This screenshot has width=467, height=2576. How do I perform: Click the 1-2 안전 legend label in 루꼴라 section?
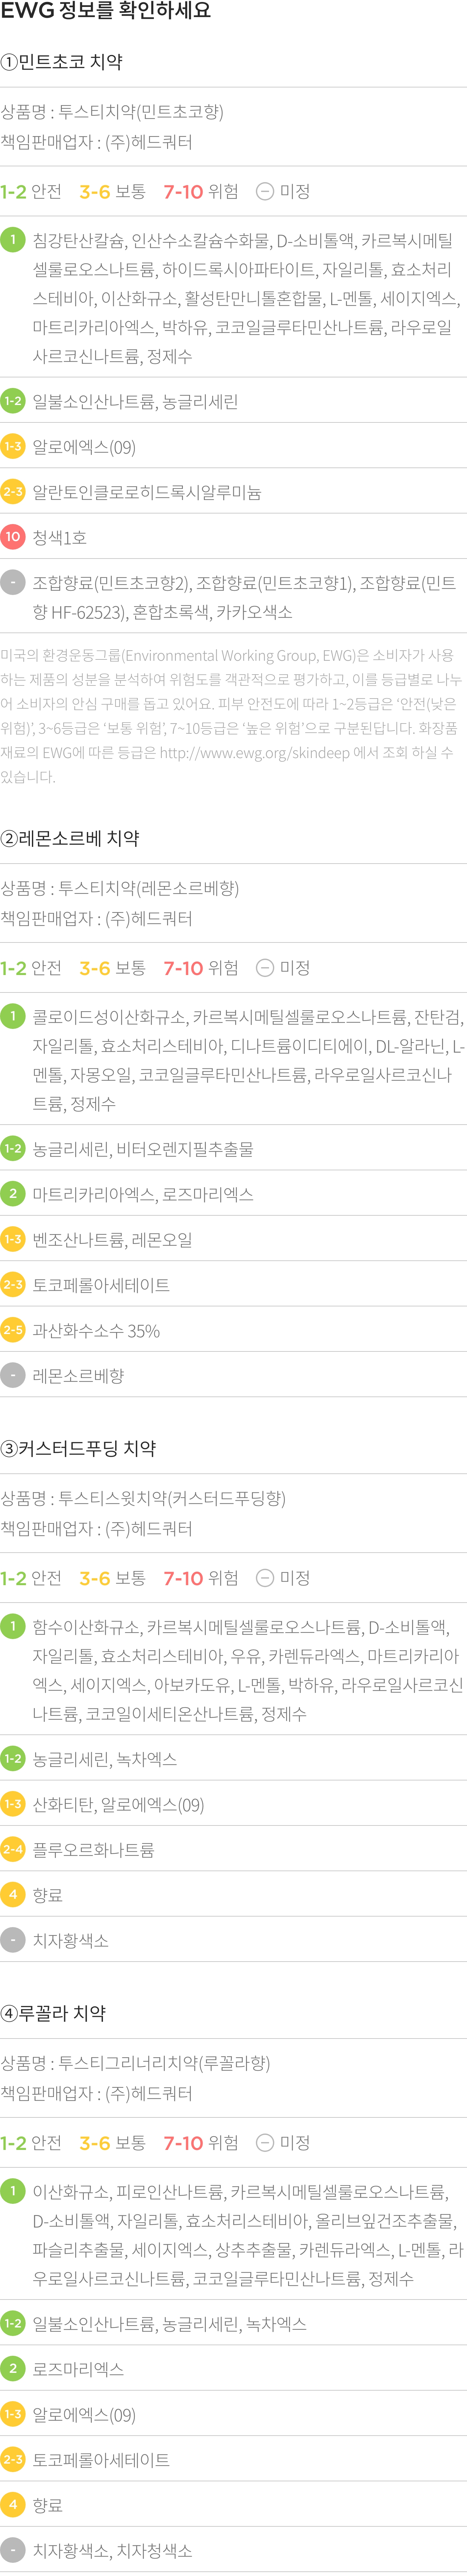(x=31, y=2143)
